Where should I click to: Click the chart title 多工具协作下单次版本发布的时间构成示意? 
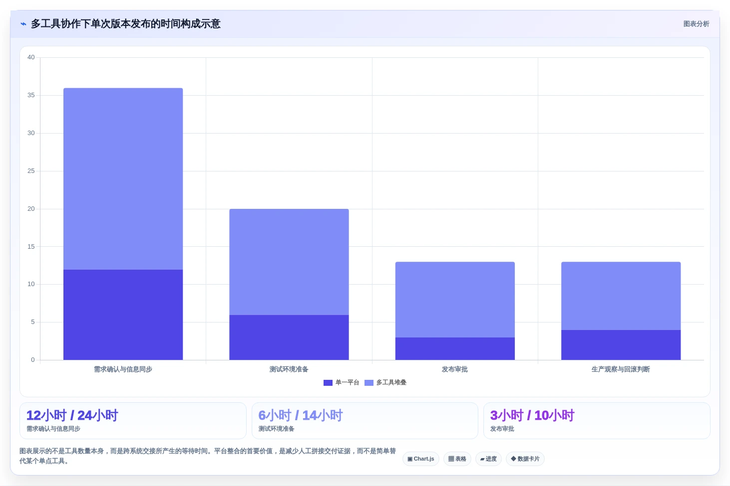(126, 24)
